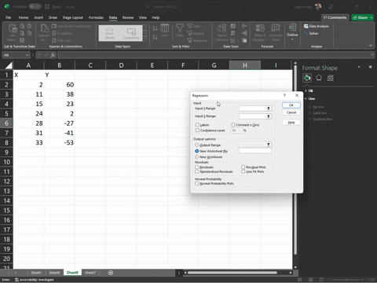
Task: Check the Residual Plots checkbox
Action: 243,167
